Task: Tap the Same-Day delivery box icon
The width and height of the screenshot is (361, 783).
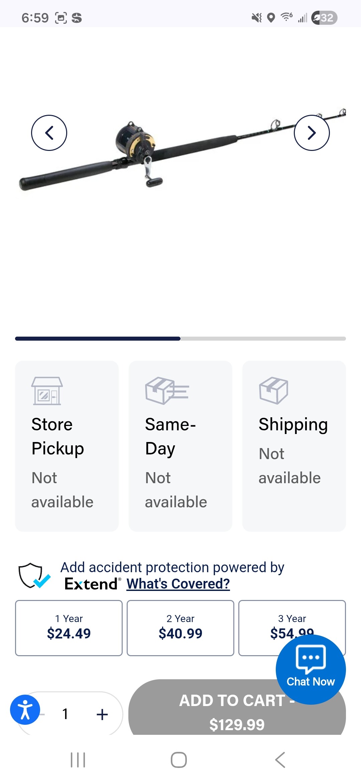Action: 167,391
